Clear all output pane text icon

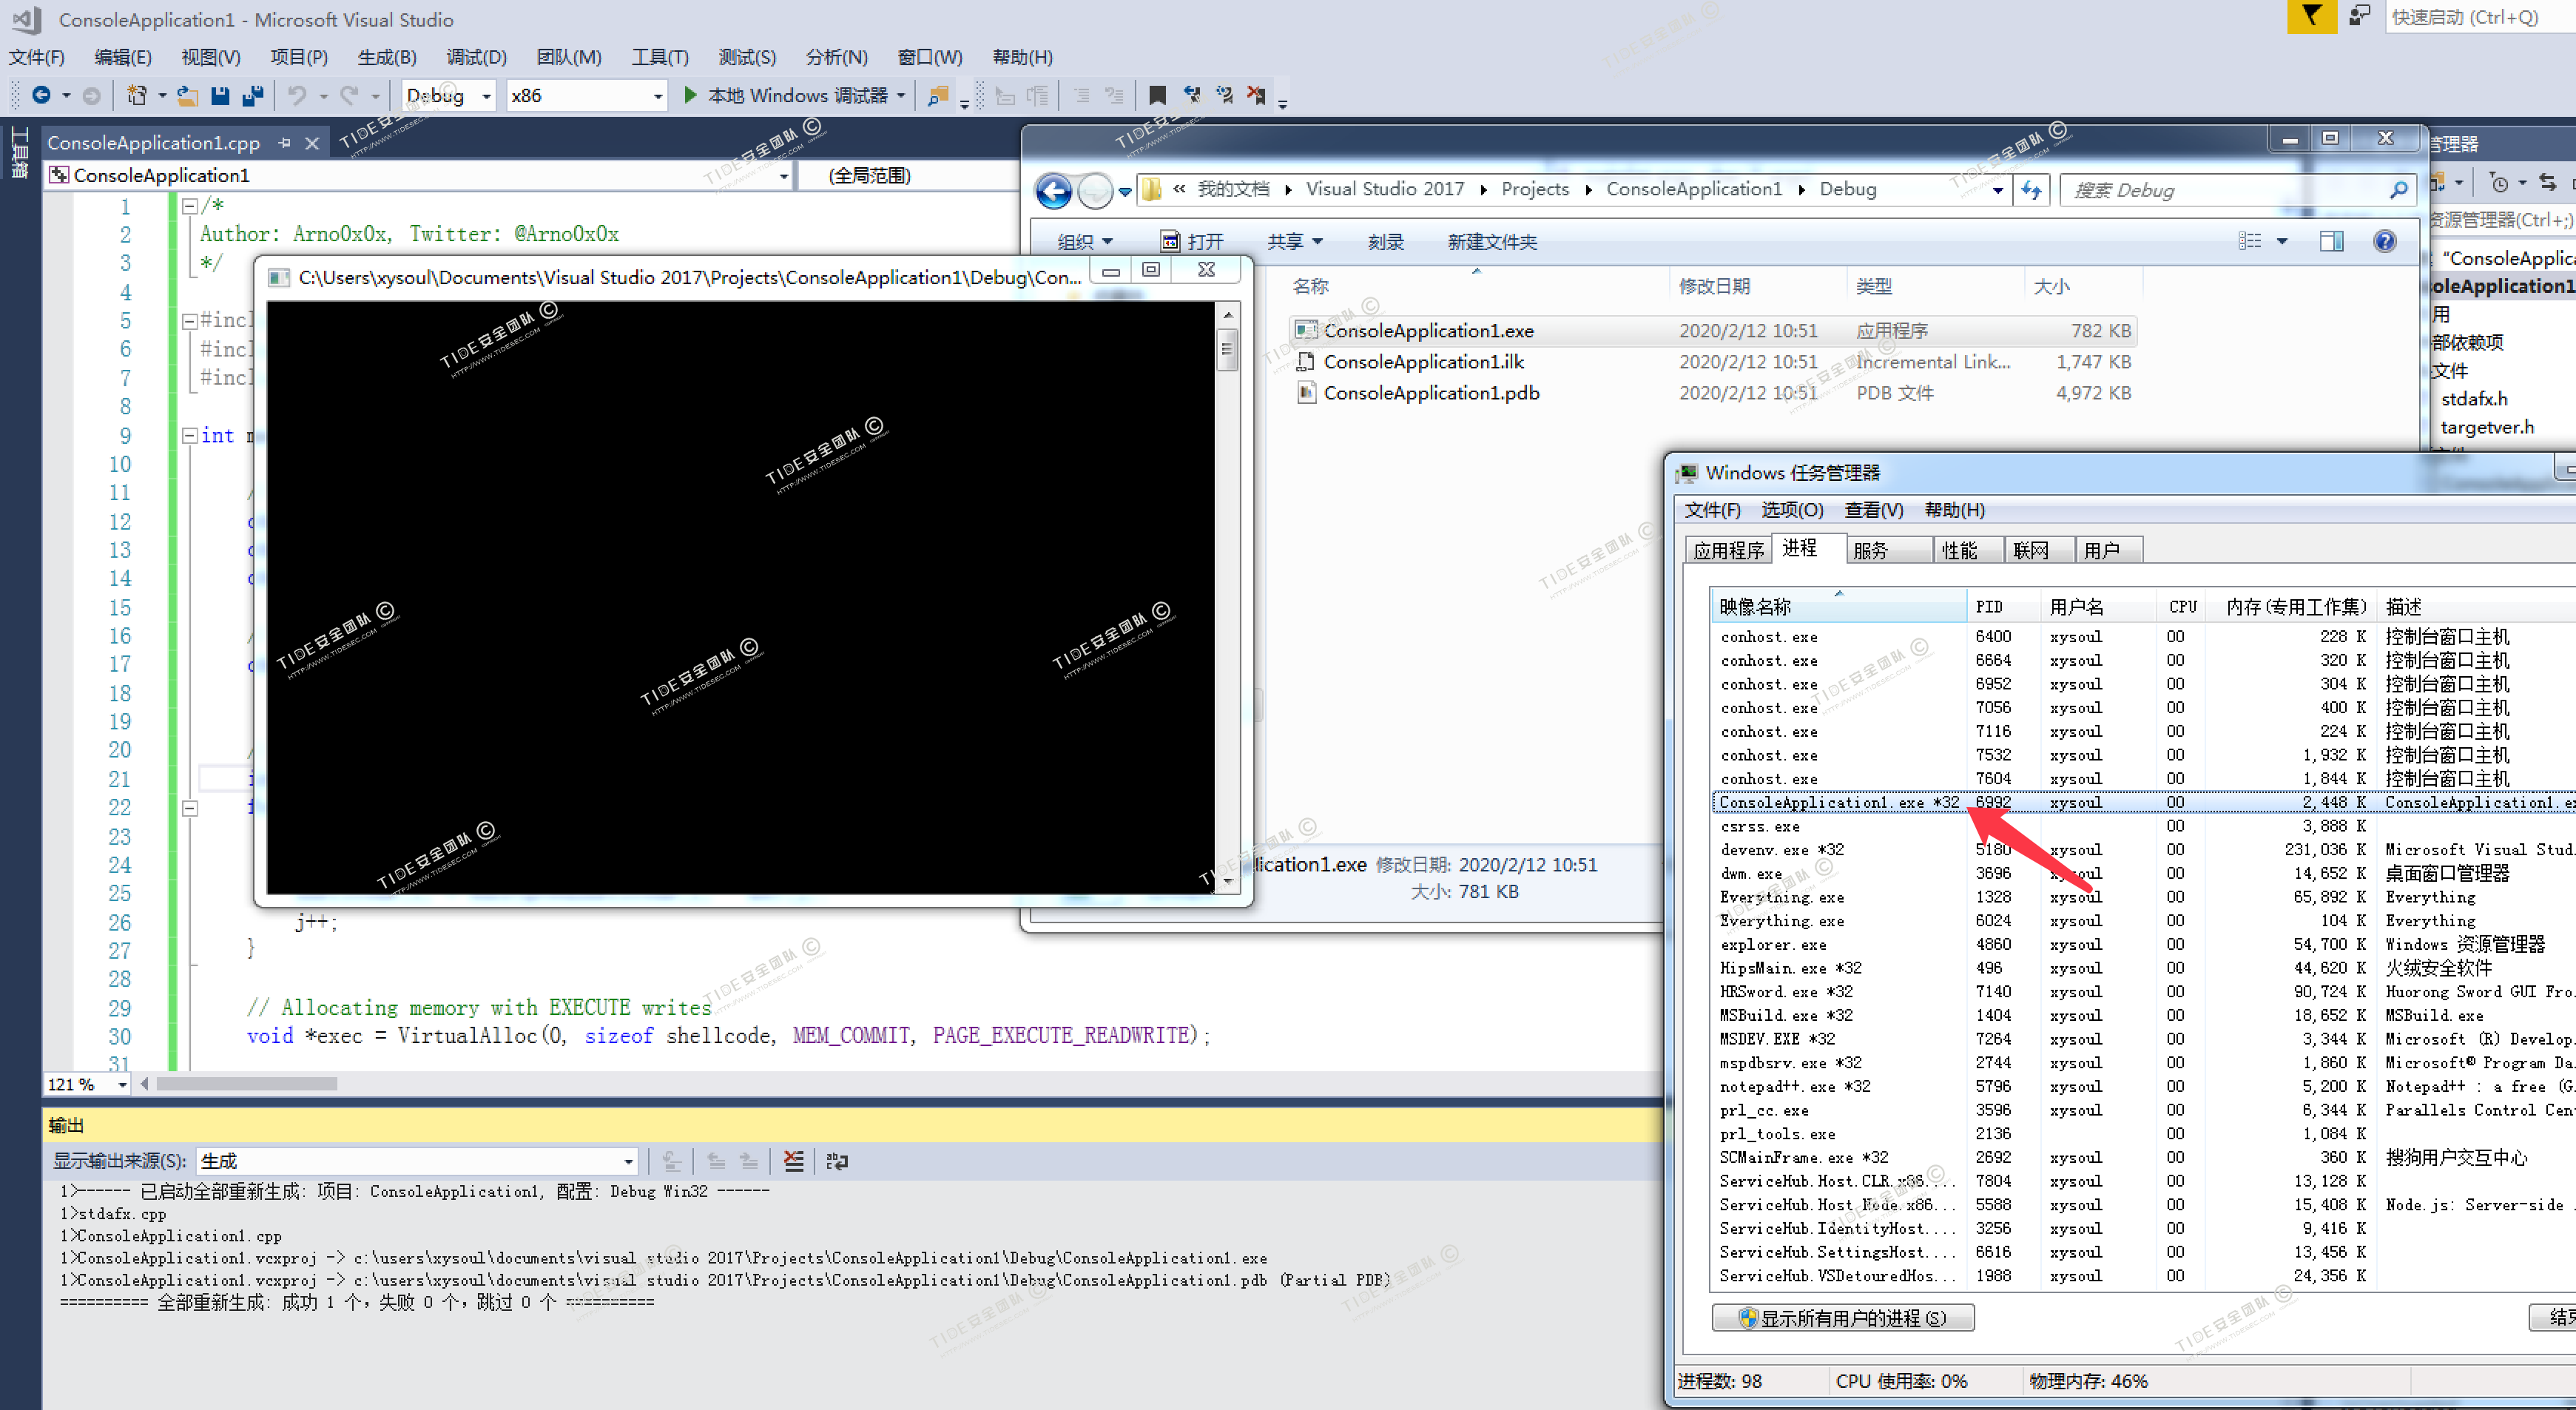793,1161
